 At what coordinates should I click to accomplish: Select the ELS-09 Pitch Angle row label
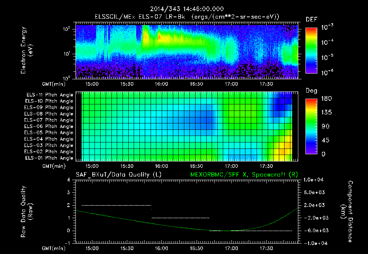[x=49, y=108]
